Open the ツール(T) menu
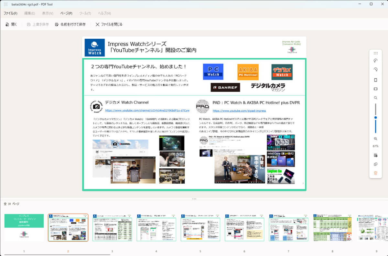The width and height of the screenshot is (388, 256). (85, 13)
